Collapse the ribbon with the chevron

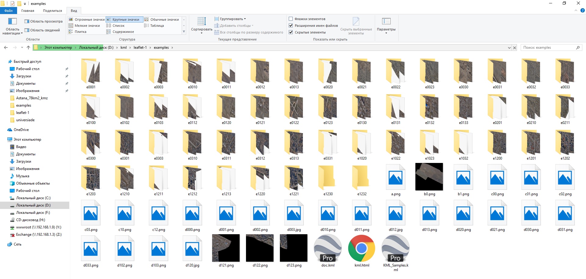click(576, 10)
